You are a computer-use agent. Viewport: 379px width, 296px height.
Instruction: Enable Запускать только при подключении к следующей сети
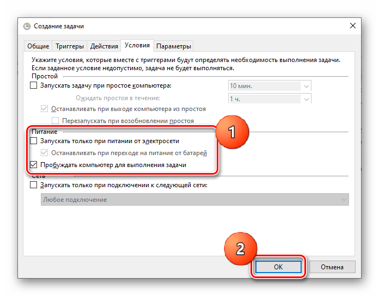click(33, 185)
